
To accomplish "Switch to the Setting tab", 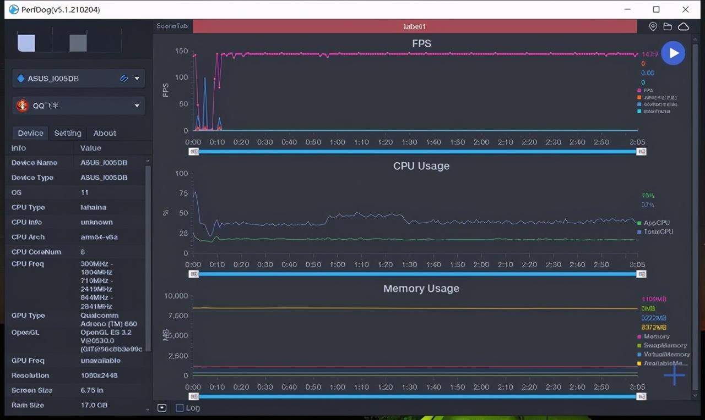I will coord(68,133).
